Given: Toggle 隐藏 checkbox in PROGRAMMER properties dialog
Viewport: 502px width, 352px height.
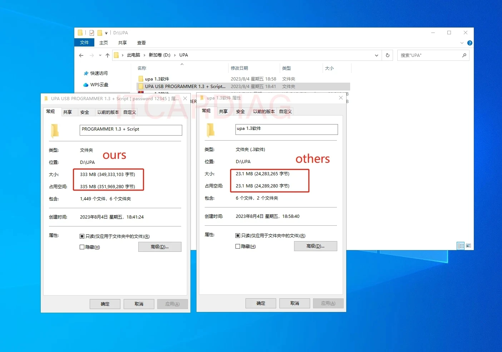Looking at the screenshot, I should 82,247.
